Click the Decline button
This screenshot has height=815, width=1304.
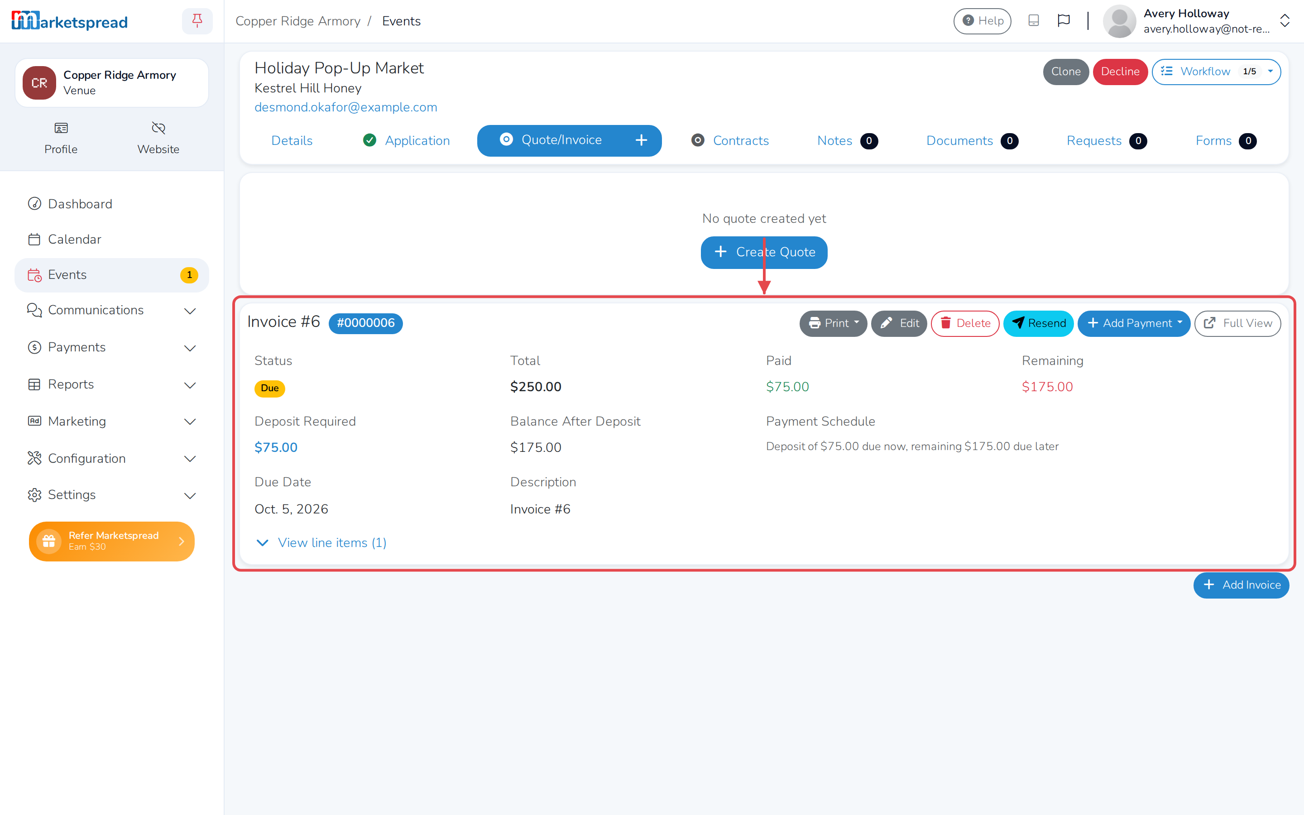[1120, 72]
